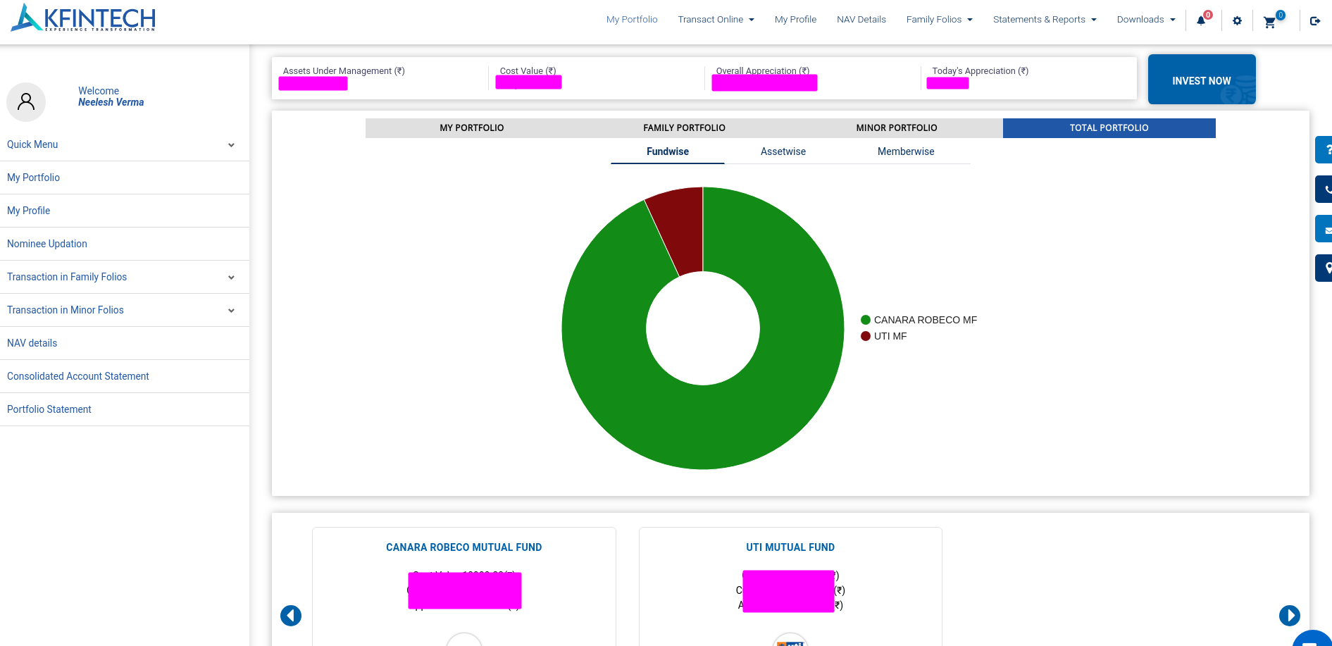Open the notifications bell icon
1332x646 pixels.
1201,20
